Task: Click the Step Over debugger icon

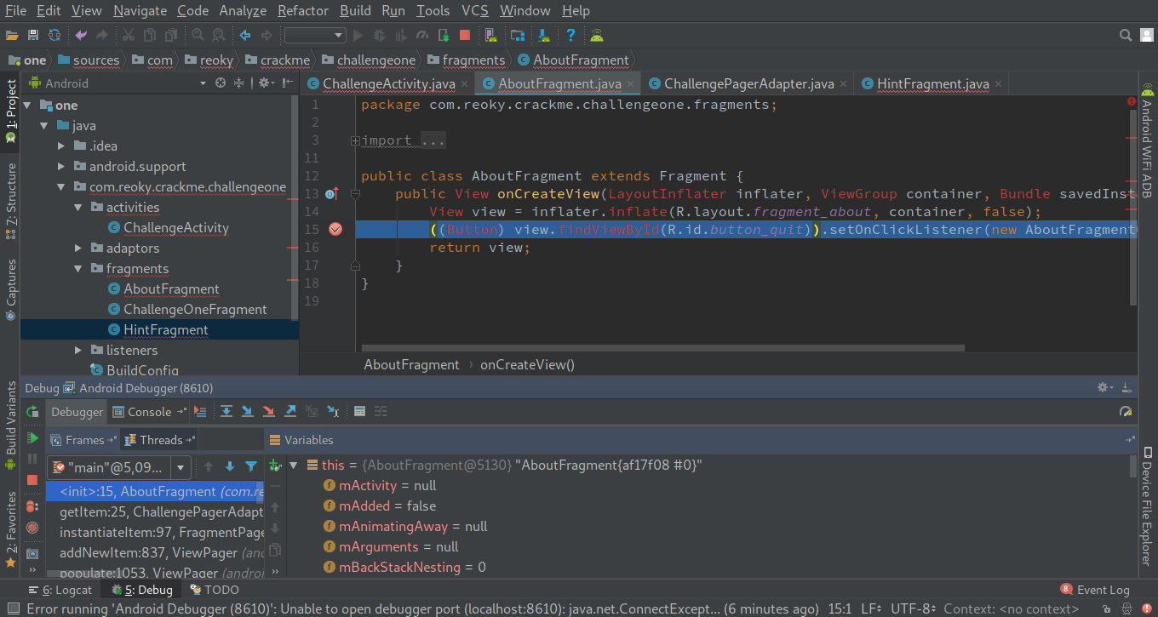Action: [226, 412]
